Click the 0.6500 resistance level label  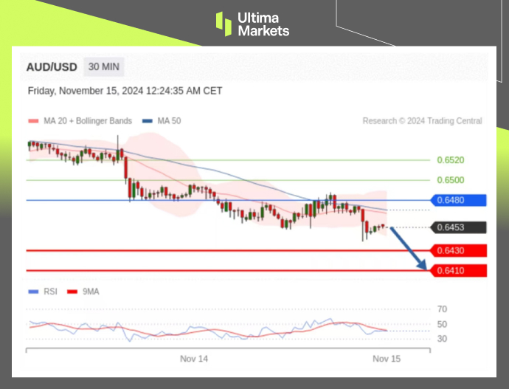pyautogui.click(x=450, y=180)
